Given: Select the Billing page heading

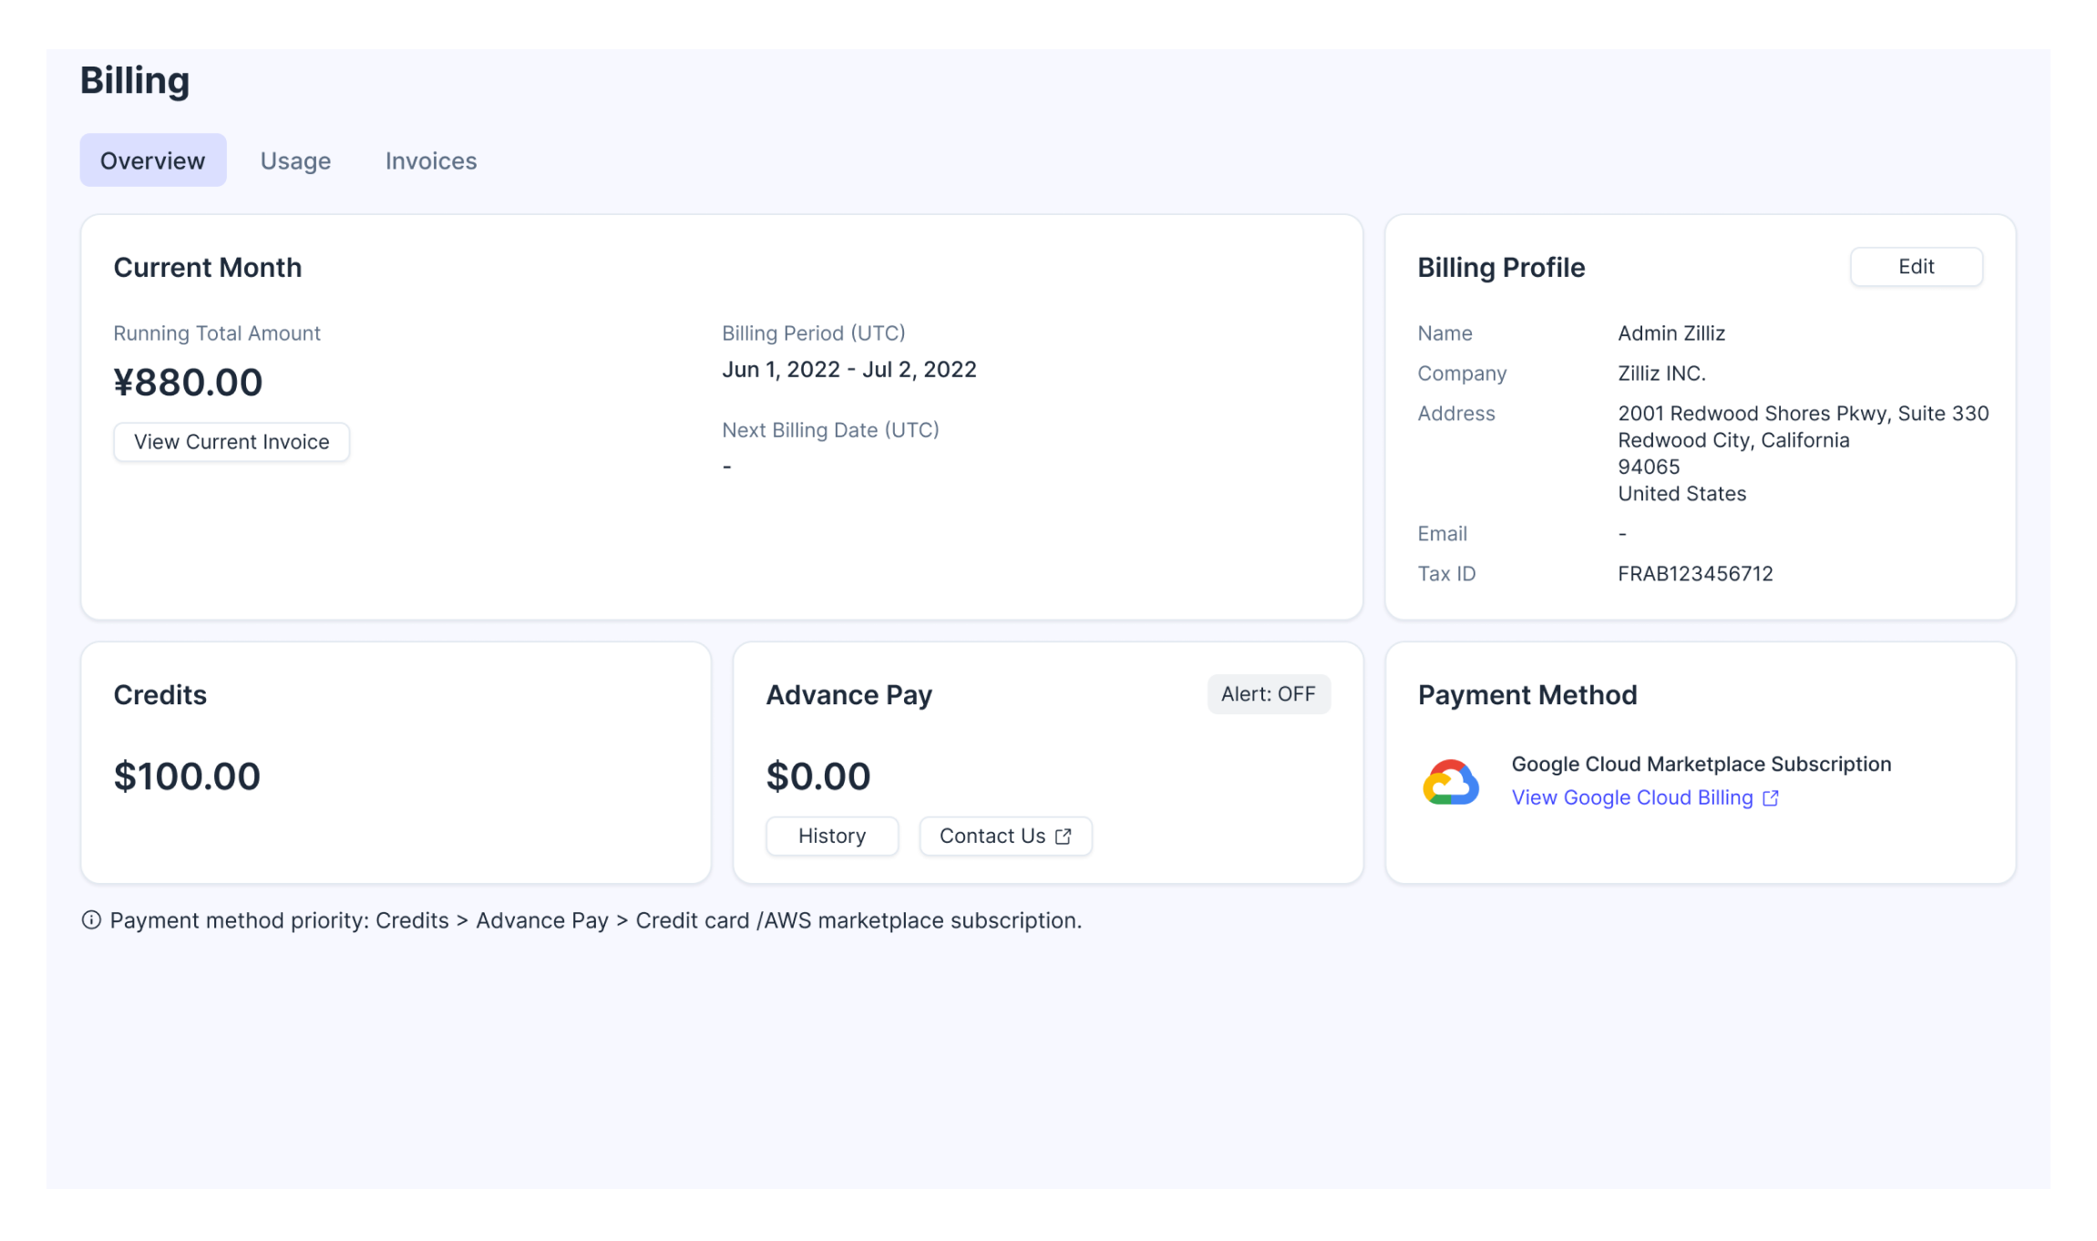Looking at the screenshot, I should [x=135, y=80].
